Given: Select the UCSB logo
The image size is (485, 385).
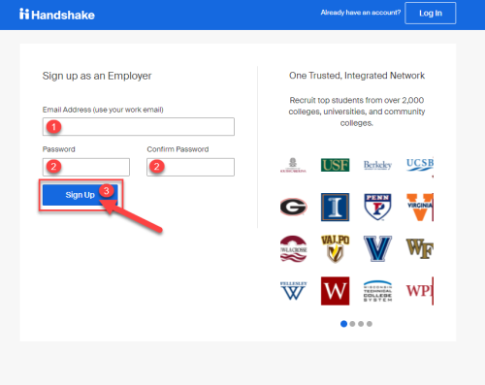Looking at the screenshot, I should (420, 165).
